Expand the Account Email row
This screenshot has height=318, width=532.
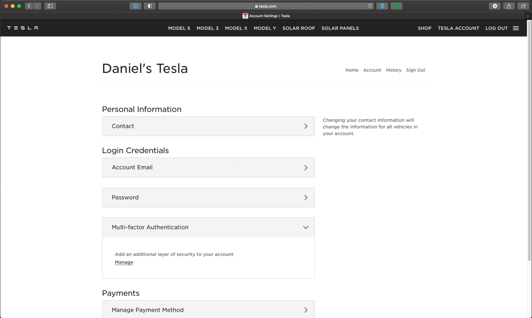click(306, 168)
